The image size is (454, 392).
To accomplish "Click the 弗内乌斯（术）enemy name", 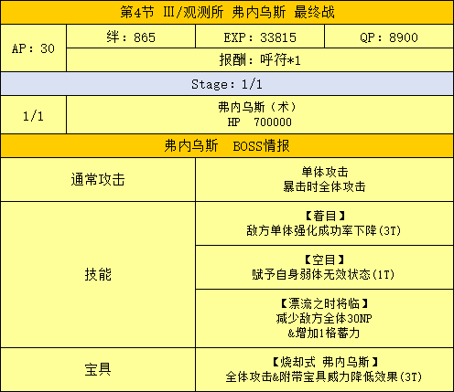I will 257,107.
